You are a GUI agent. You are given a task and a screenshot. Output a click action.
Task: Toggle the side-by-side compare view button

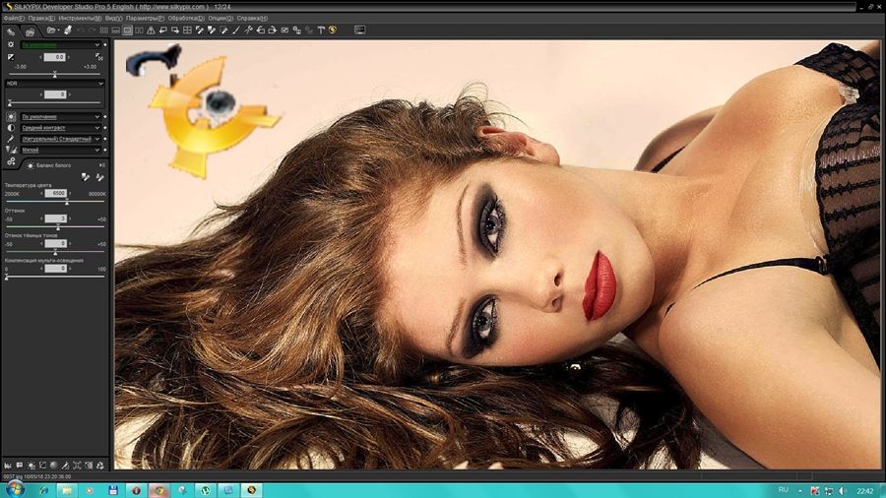coord(140,31)
